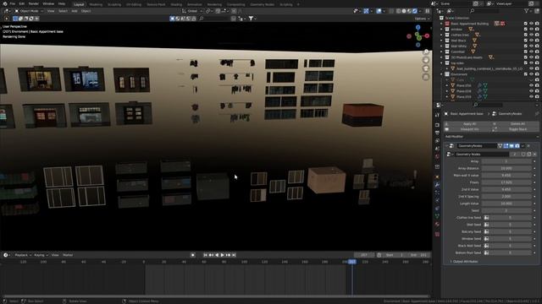The width and height of the screenshot is (542, 304).
Task: Adjust the Floors value slider
Action: click(506, 182)
